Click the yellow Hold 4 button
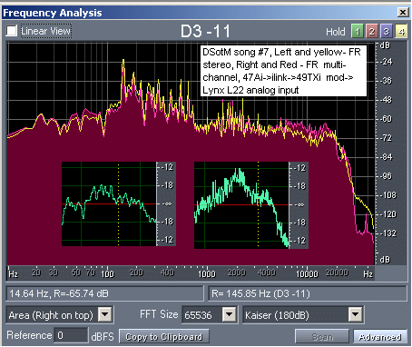Viewport: 412px width, 347px height. click(x=401, y=31)
